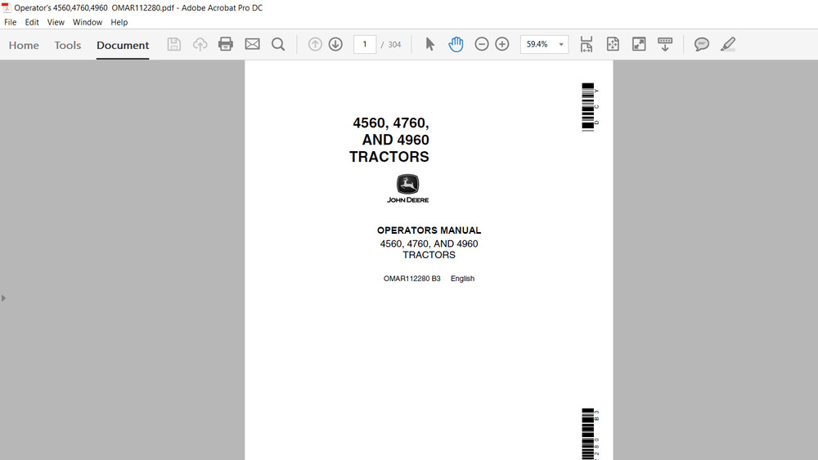
Task: Click the English language label
Action: 462,279
